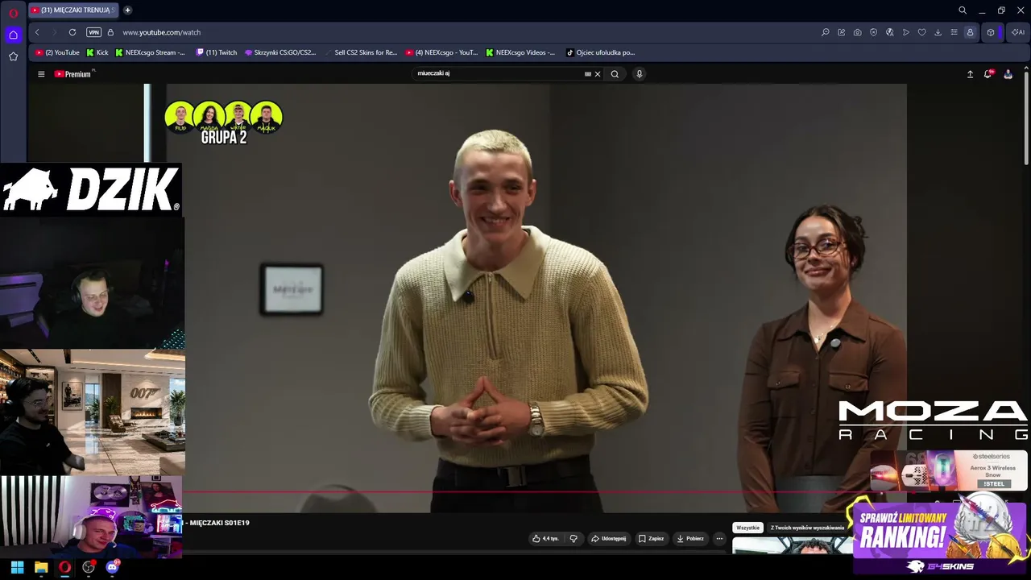The height and width of the screenshot is (580, 1031).
Task: Open (4) NEEXcsgo YouTube bookmark
Action: point(442,52)
